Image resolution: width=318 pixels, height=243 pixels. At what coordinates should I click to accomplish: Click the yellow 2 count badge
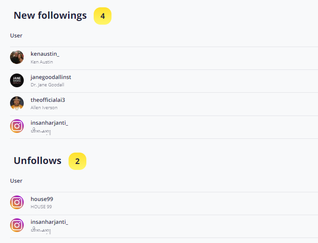point(78,161)
